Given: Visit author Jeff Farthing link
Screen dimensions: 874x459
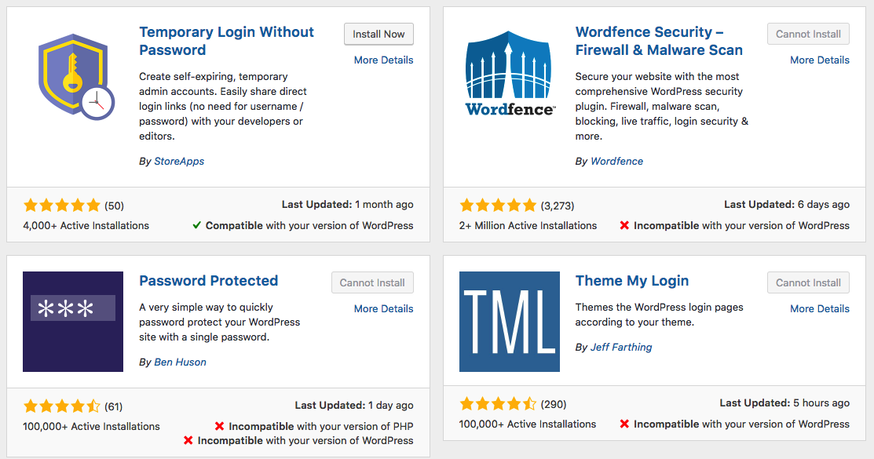Looking at the screenshot, I should click(x=621, y=347).
